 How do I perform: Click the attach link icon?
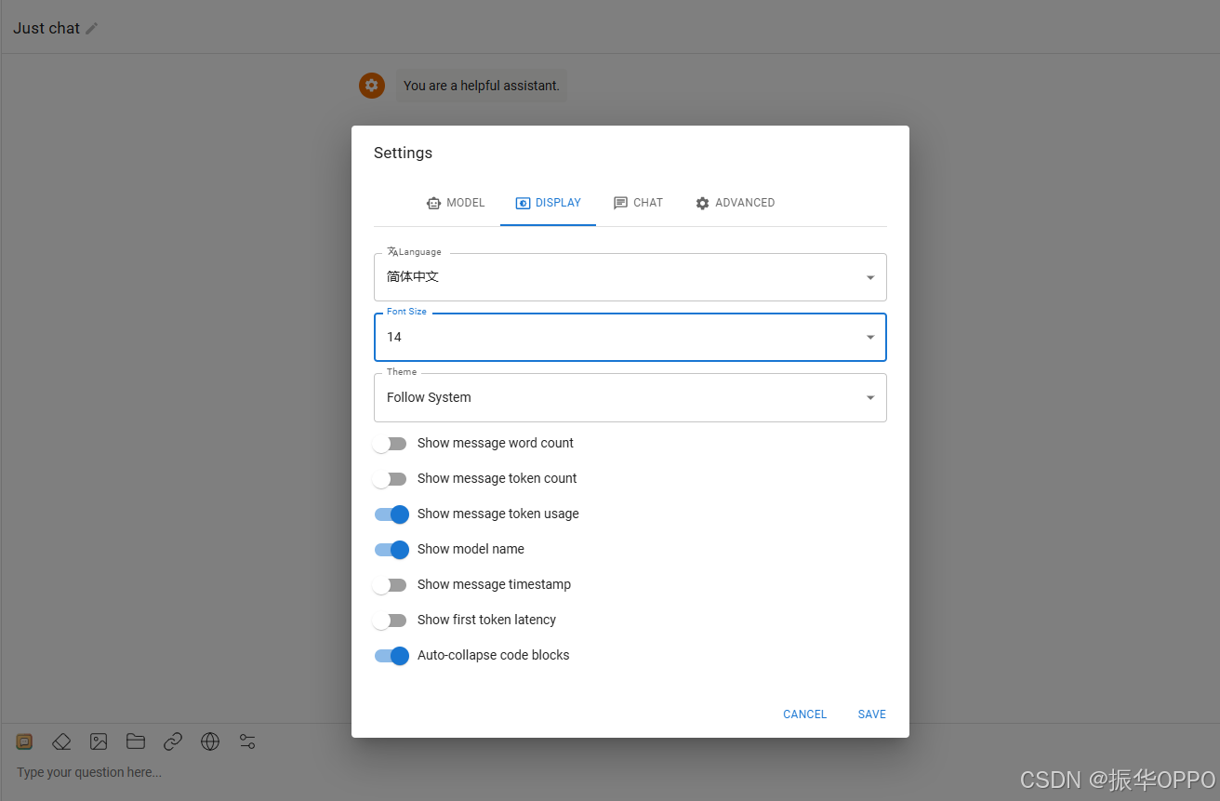(173, 741)
